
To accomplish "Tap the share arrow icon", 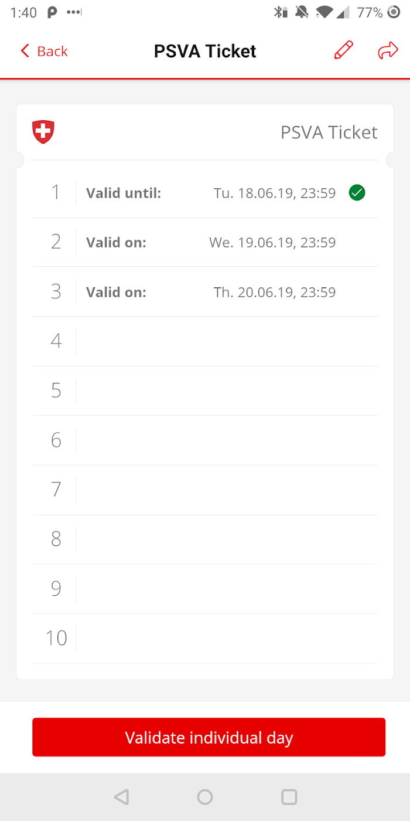I will [x=388, y=51].
